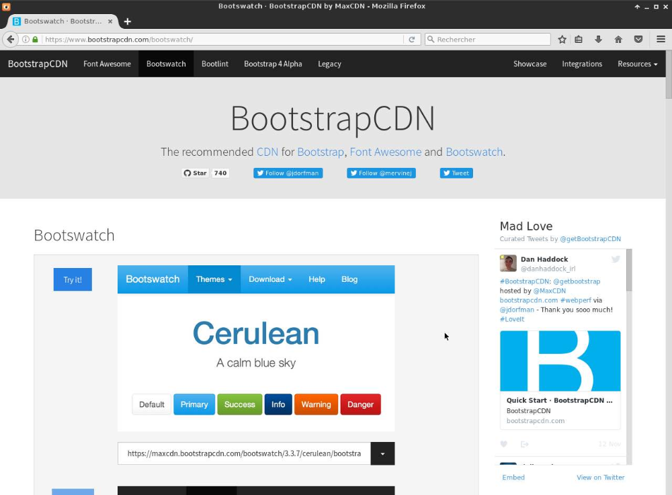672x495 pixels.
Task: Bookmark this page with the star icon
Action: (x=562, y=39)
